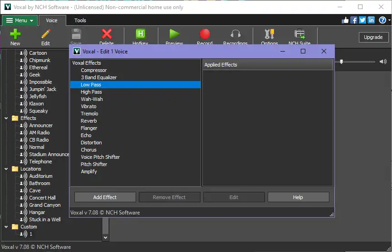Collapse the Locations folder

[x=6, y=169]
